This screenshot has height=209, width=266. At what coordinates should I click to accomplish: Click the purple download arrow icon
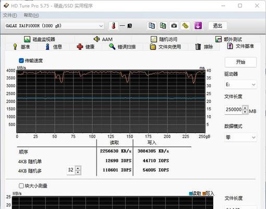[198, 26]
